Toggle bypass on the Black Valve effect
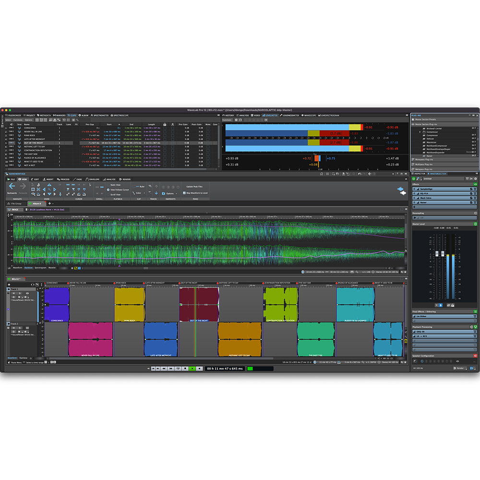Viewport: 480px width, 480px height. [475, 198]
